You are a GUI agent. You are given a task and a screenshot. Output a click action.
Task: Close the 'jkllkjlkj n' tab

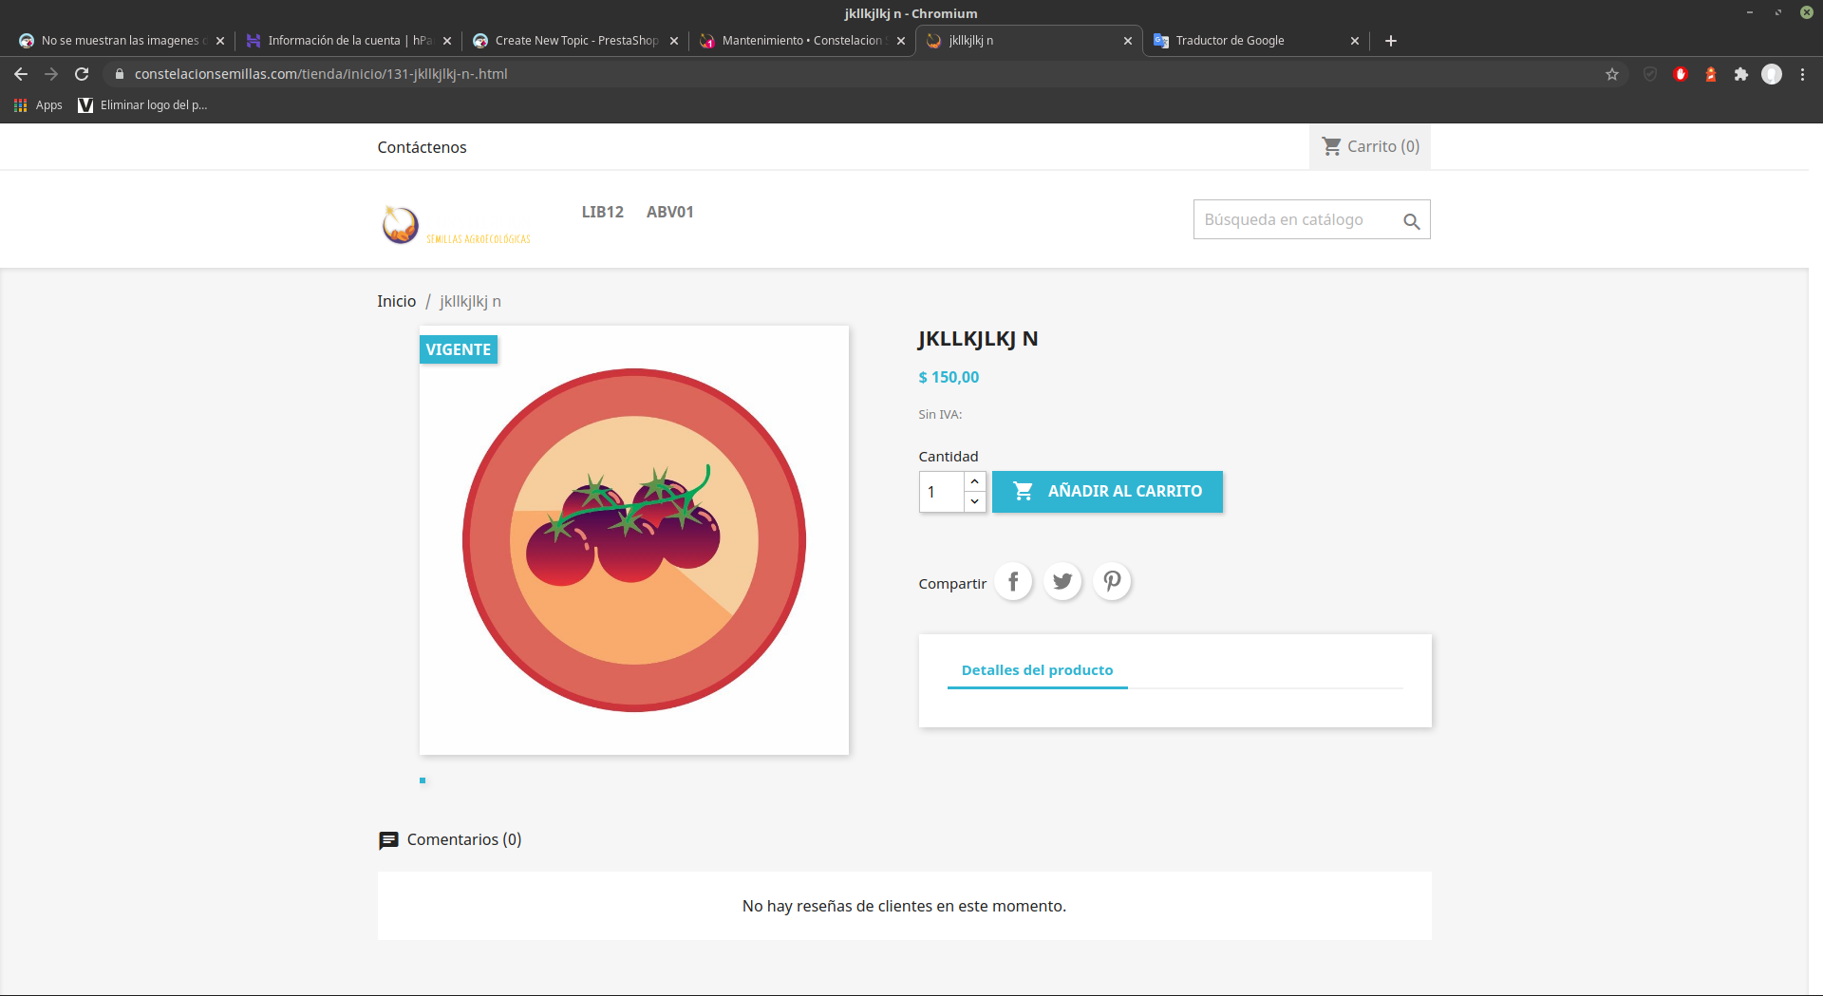[x=1128, y=41]
